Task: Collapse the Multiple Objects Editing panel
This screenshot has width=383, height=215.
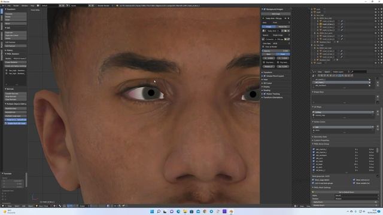Action: pos(16,104)
